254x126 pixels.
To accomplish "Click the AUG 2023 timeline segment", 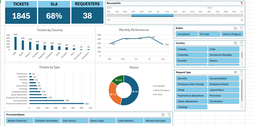I will coord(169,16).
